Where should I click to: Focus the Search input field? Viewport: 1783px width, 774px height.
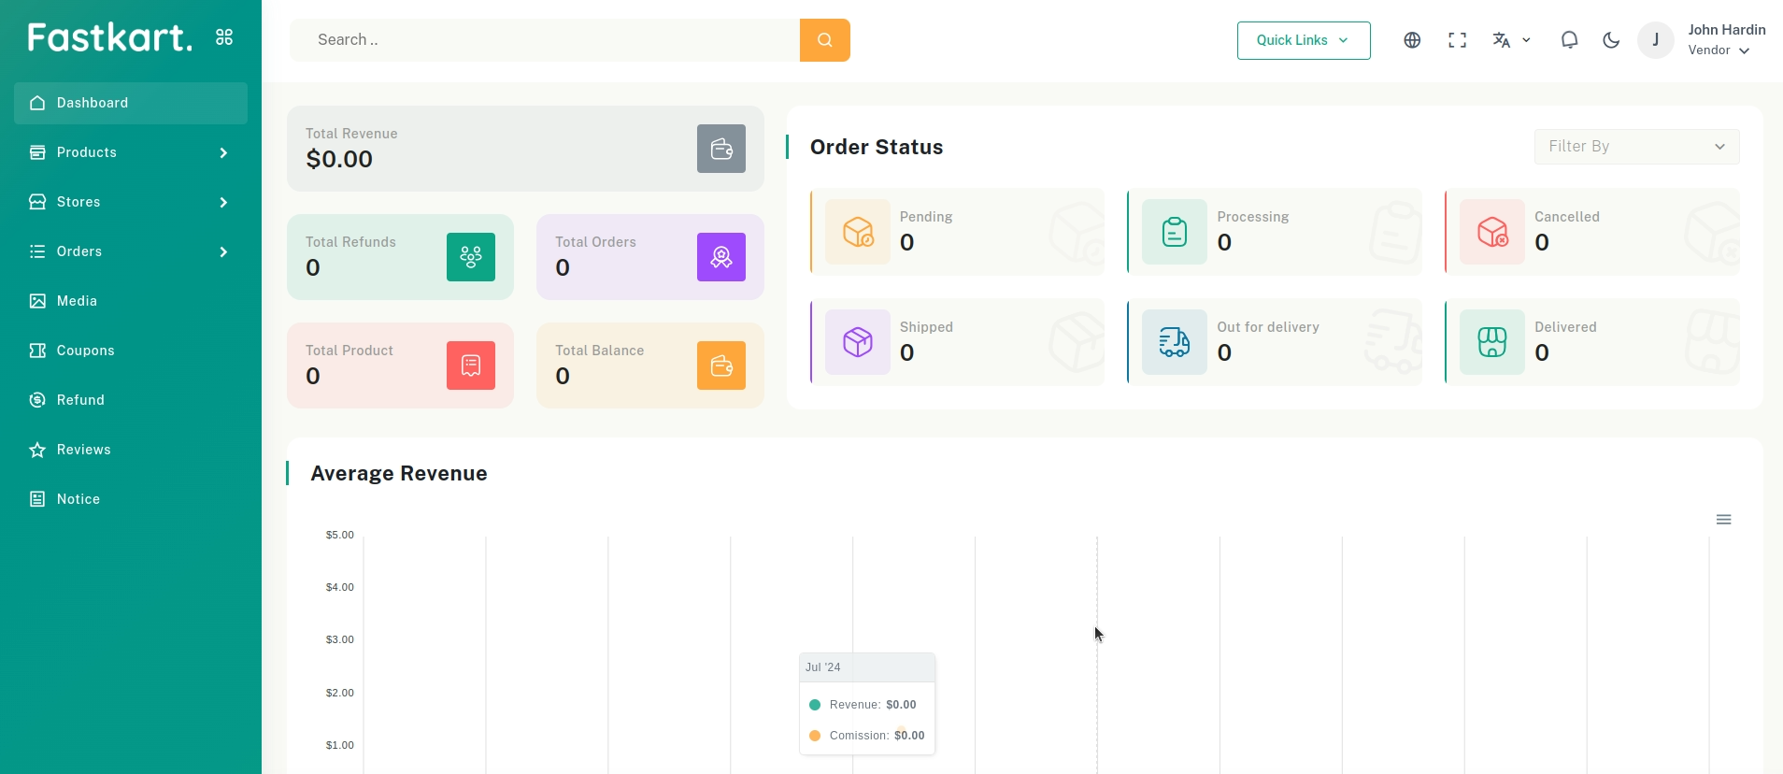544,40
